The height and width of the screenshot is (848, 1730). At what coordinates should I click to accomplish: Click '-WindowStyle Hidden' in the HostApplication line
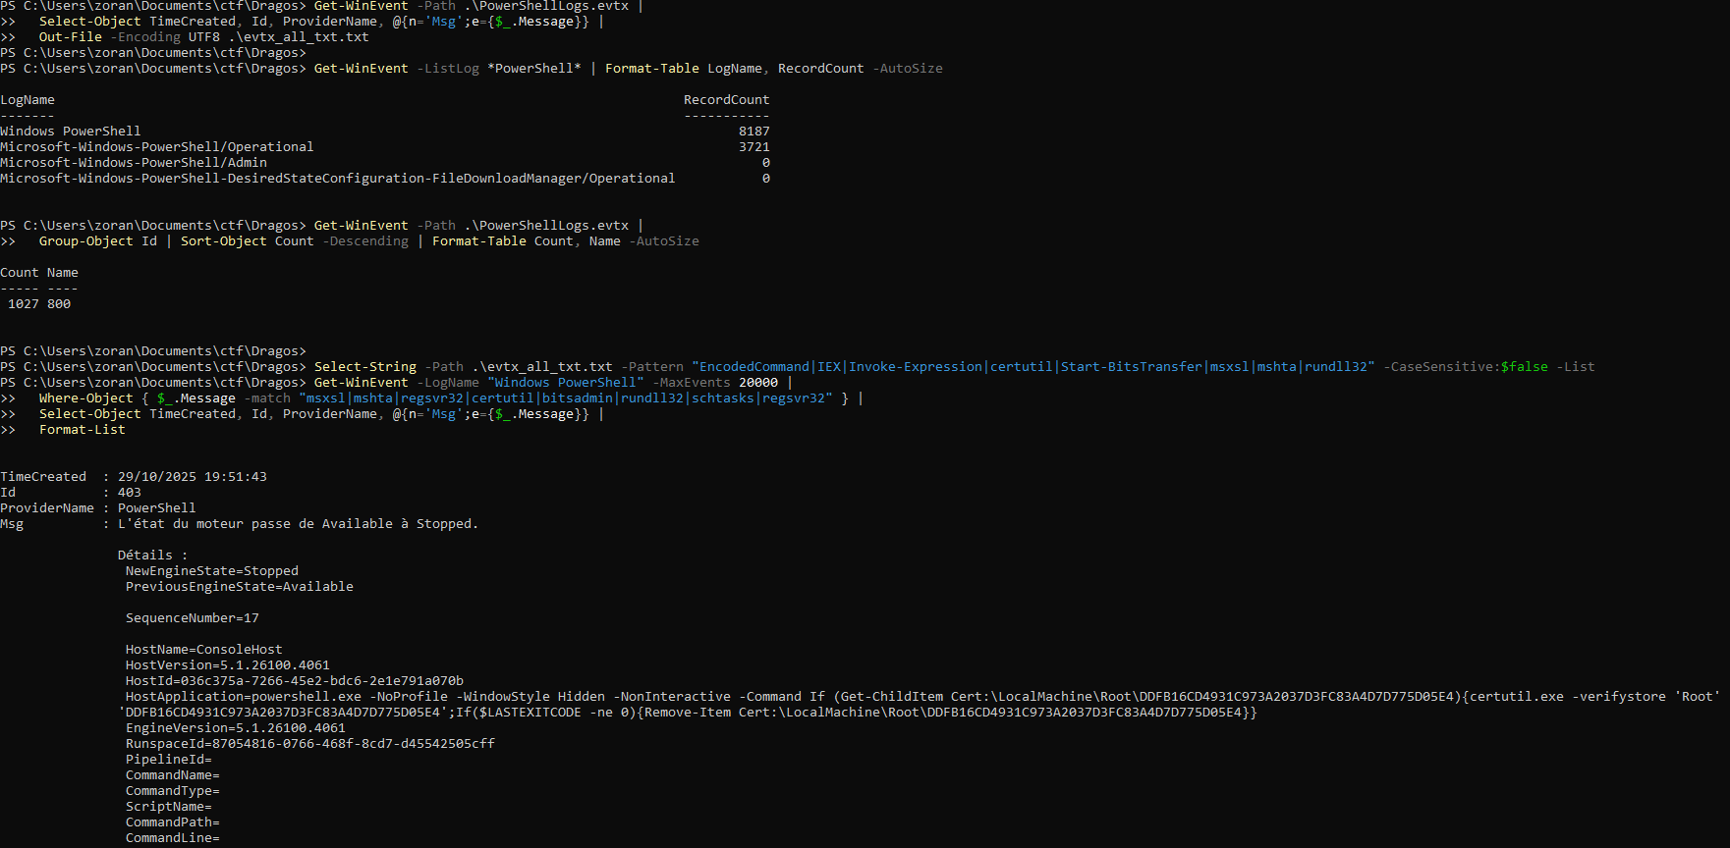tap(530, 696)
